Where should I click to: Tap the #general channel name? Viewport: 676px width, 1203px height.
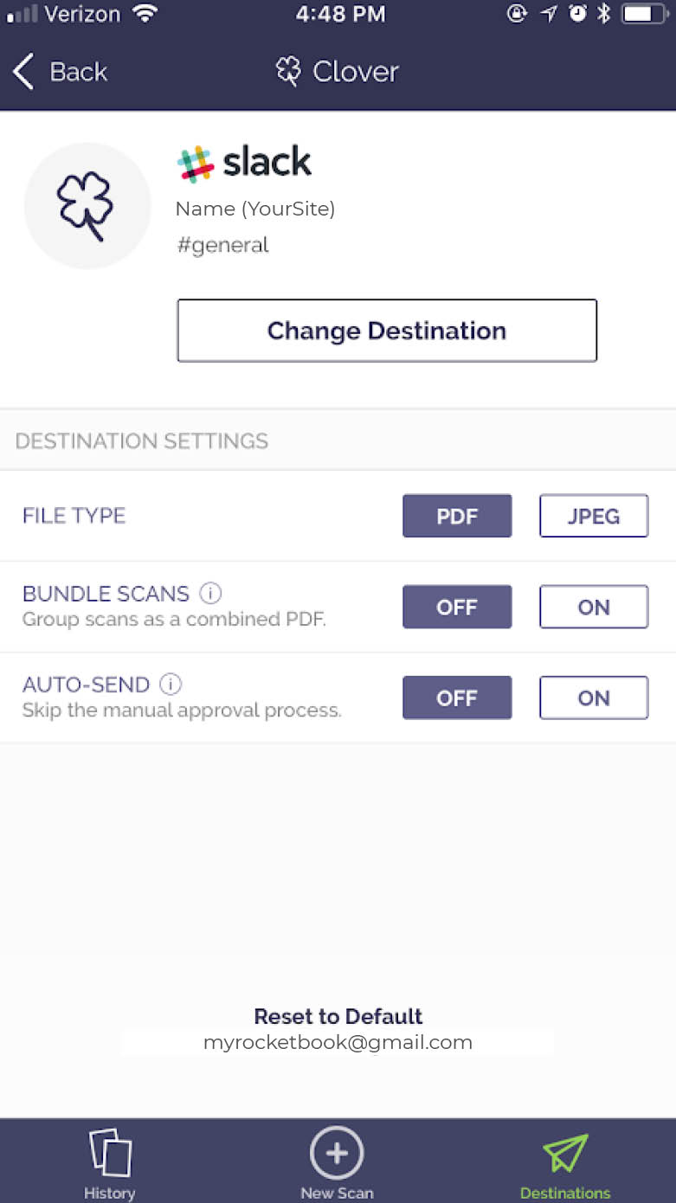pos(223,245)
